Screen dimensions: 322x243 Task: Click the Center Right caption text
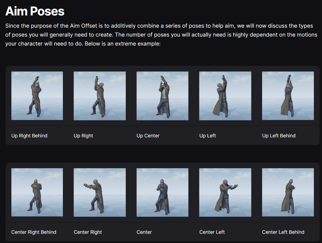(x=88, y=232)
